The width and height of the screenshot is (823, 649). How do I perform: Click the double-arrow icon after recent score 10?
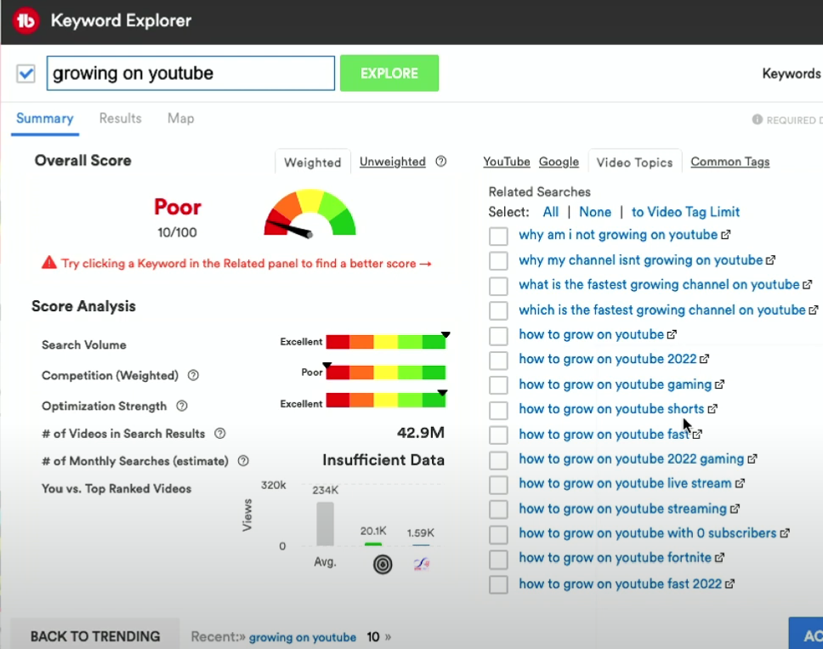(x=388, y=637)
